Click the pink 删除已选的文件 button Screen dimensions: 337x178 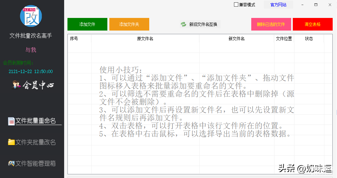point(271,24)
